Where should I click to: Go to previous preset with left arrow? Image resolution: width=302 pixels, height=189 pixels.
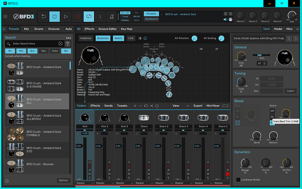225,14
